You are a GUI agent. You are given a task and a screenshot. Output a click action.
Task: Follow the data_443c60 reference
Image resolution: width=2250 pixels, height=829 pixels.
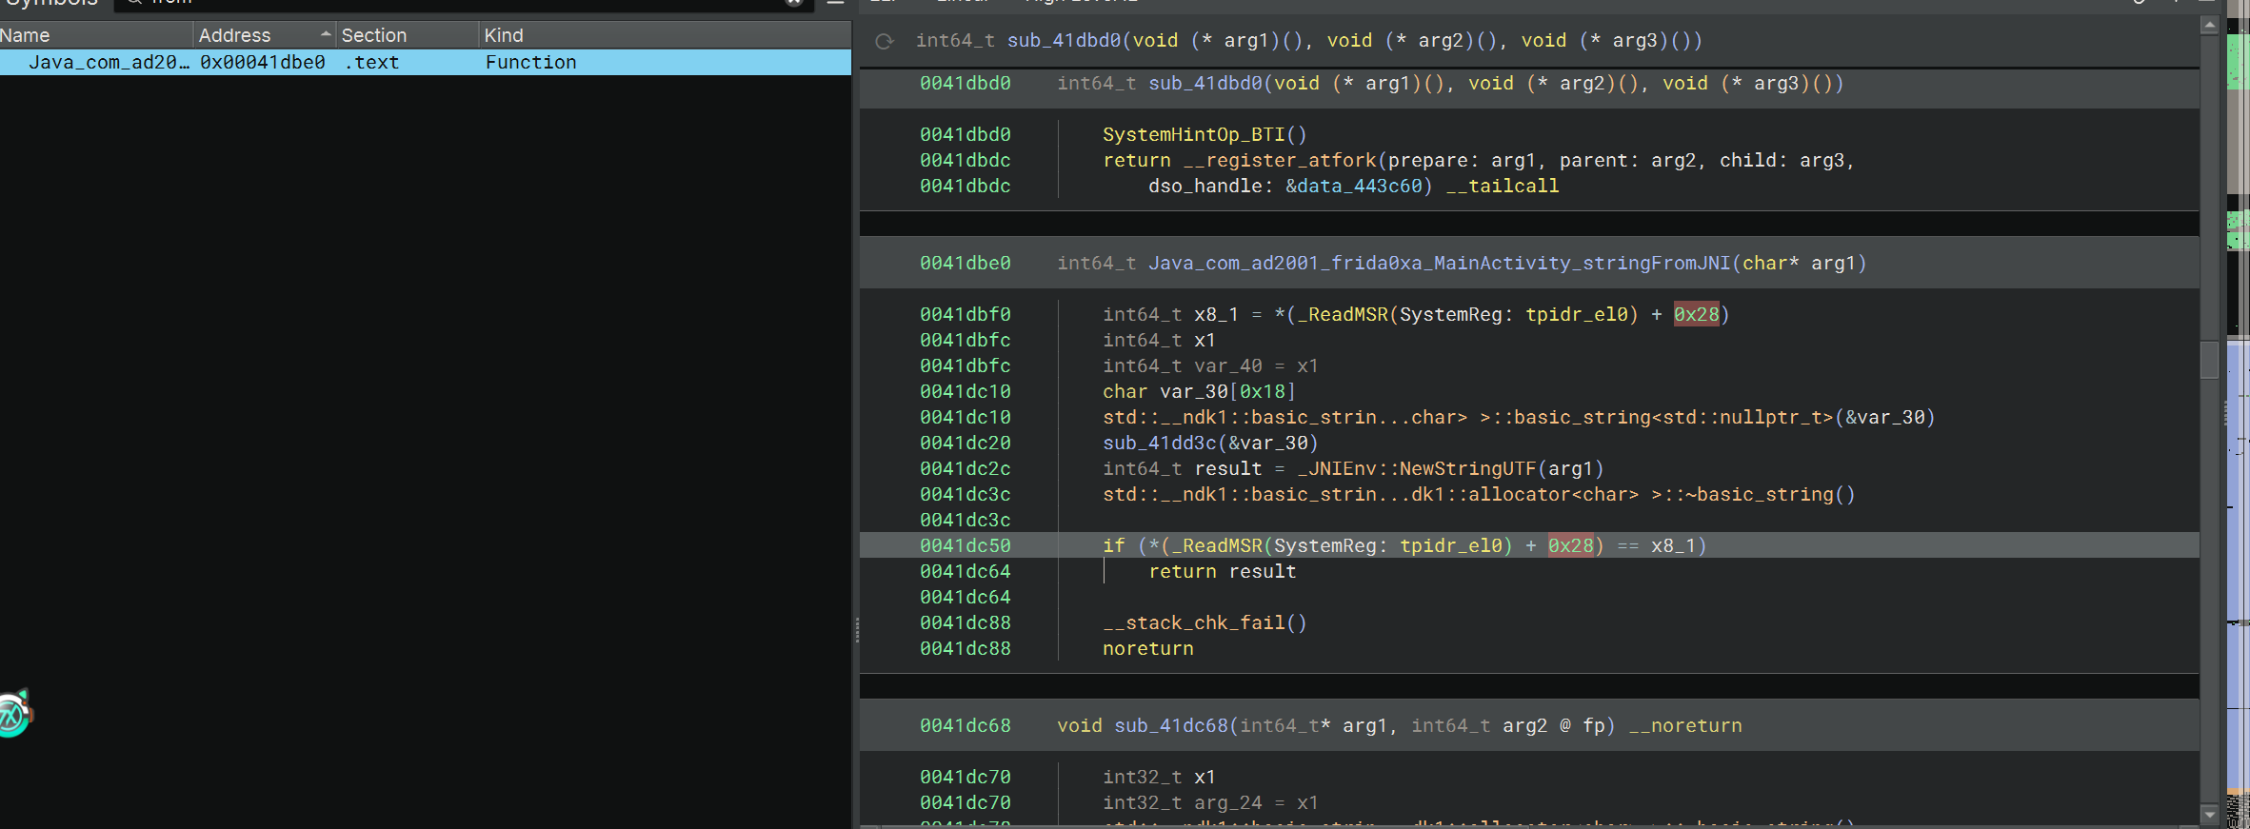pos(1360,187)
